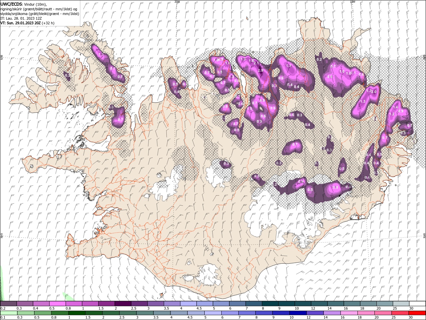Click the 4.5 label on snow legend
The image size is (426, 320).
pyautogui.click(x=199, y=308)
